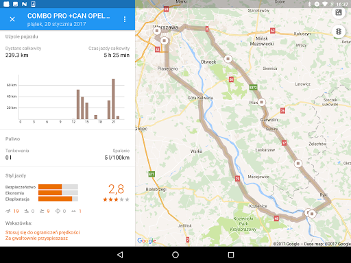Click the Bezpieczeństwo orange progress bar

58,187
